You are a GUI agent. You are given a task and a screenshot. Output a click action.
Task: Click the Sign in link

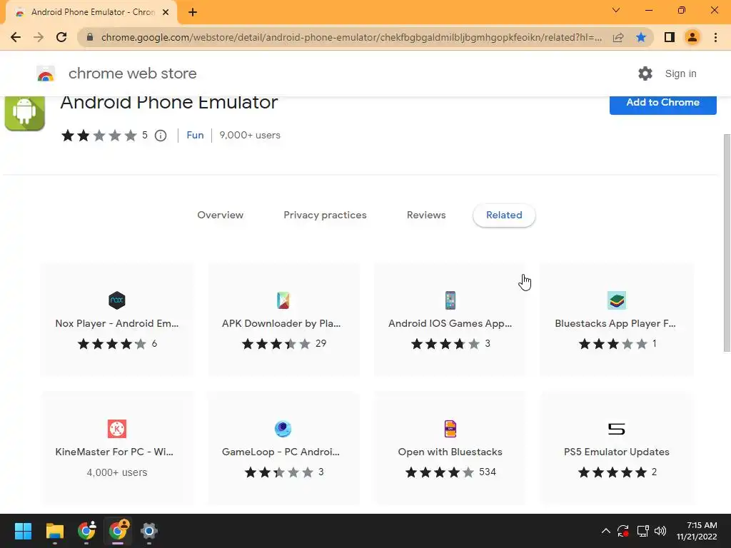click(x=680, y=73)
